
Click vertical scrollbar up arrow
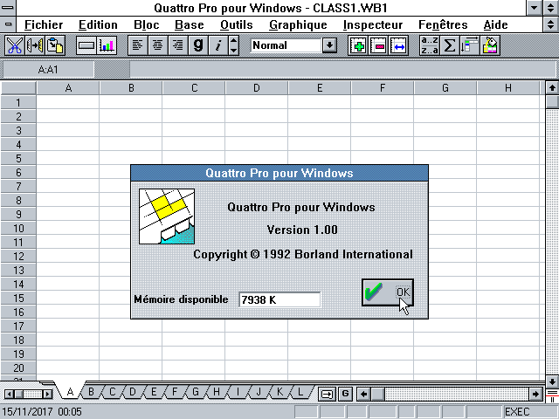tap(552, 87)
